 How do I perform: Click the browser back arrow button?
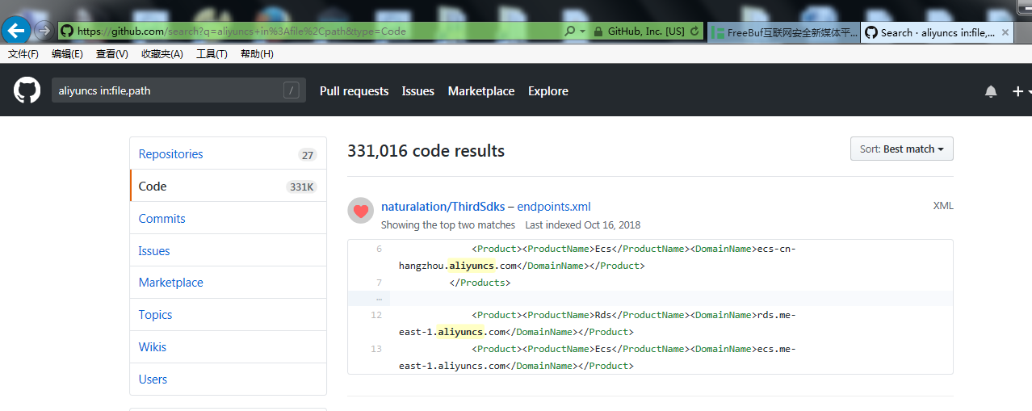(17, 31)
